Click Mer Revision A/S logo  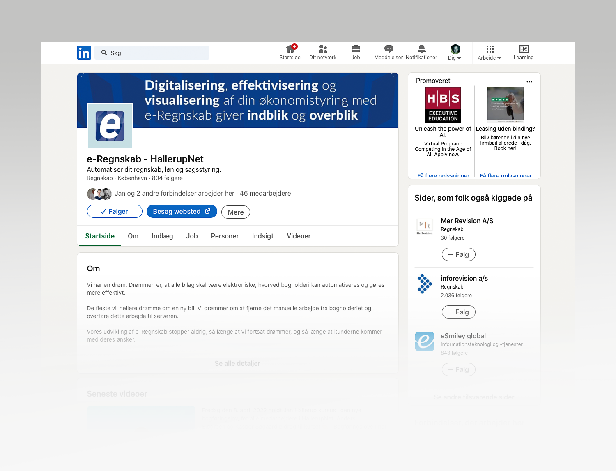point(425,226)
